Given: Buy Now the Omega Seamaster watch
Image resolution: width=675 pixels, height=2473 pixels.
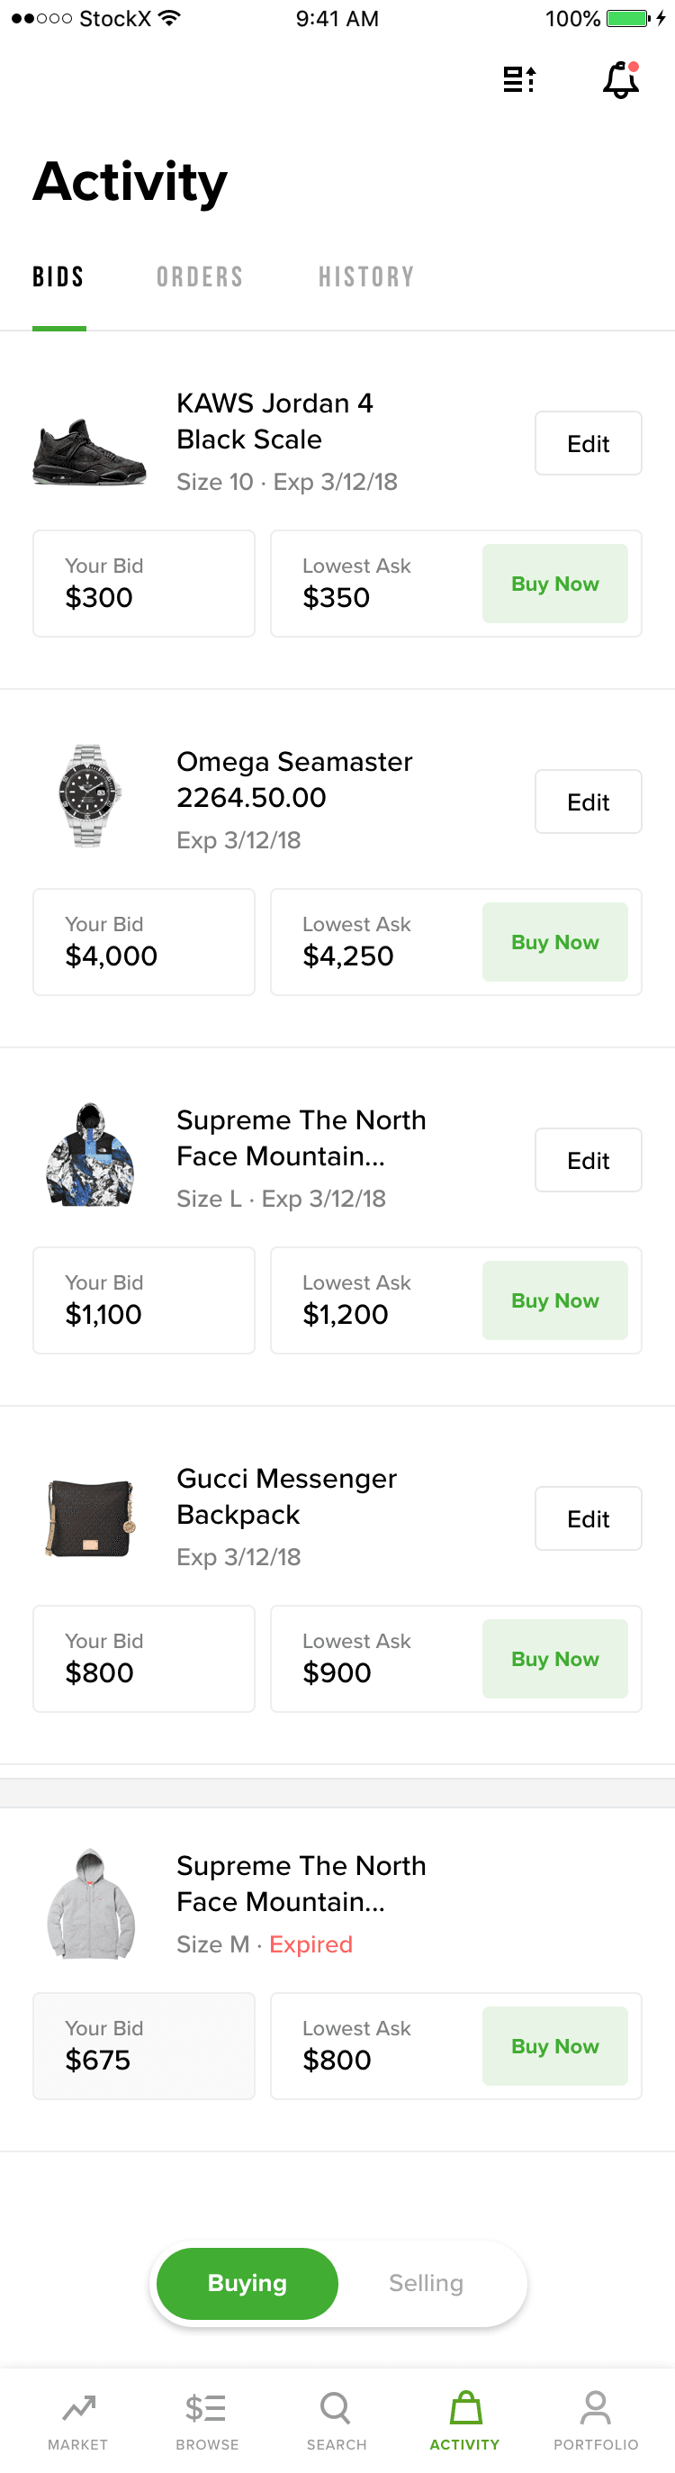Looking at the screenshot, I should point(554,942).
